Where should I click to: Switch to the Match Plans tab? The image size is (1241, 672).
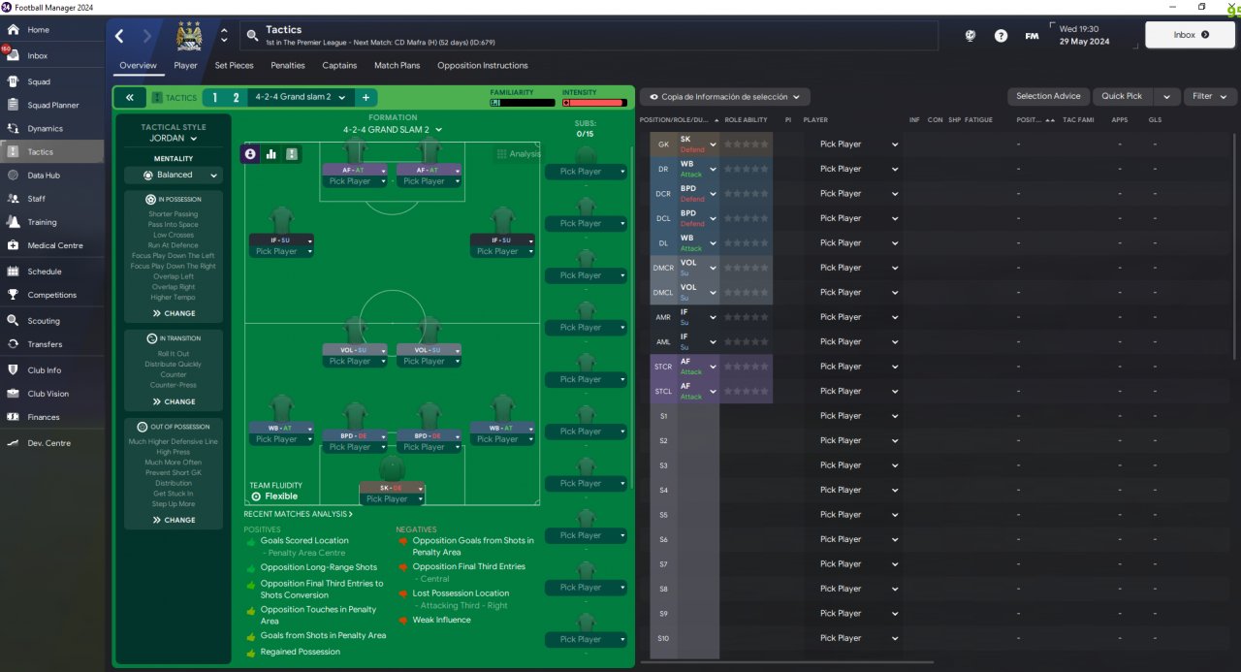[x=398, y=66]
